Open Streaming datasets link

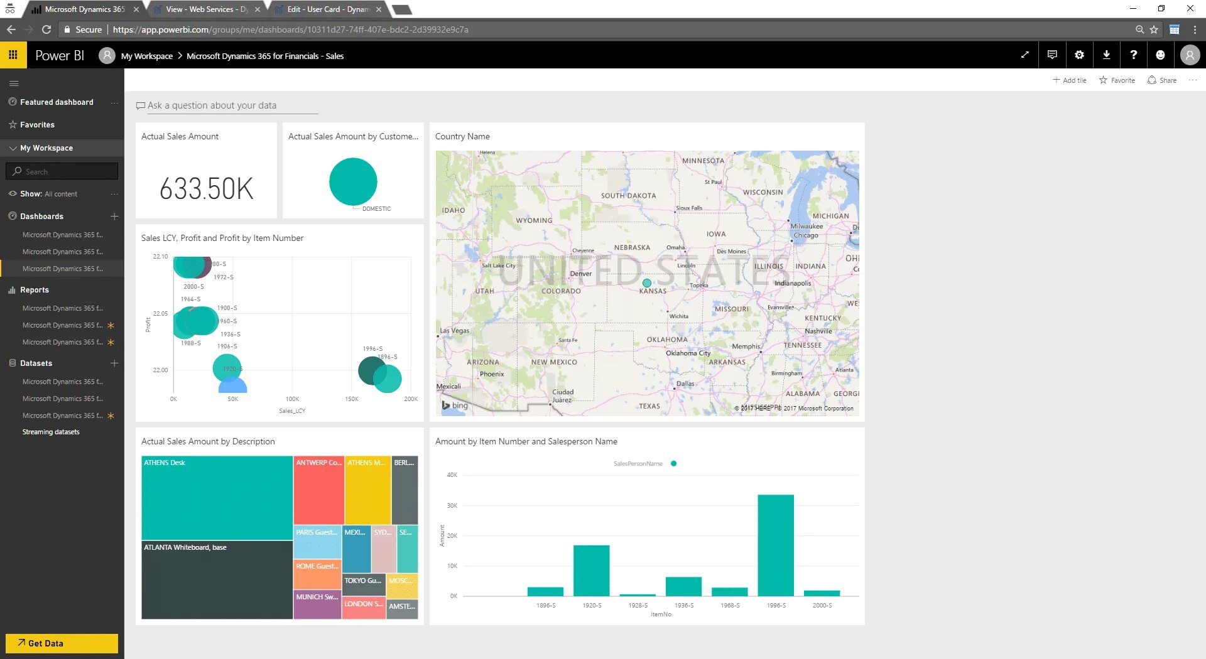point(51,432)
